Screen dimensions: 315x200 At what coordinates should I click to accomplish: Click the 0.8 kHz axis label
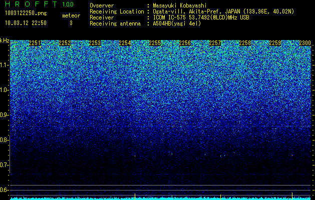pos(4,140)
